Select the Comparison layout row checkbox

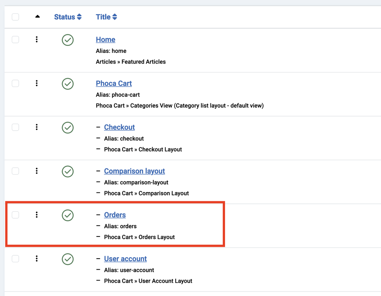[x=15, y=171]
